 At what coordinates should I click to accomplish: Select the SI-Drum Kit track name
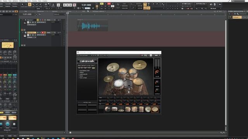click(31, 32)
